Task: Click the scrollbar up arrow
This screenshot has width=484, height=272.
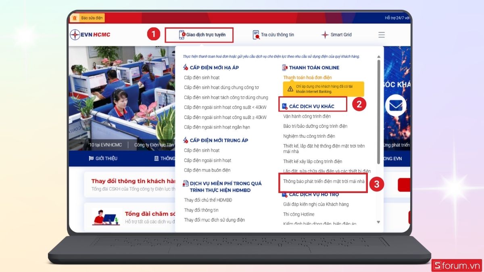Action: click(x=378, y=57)
